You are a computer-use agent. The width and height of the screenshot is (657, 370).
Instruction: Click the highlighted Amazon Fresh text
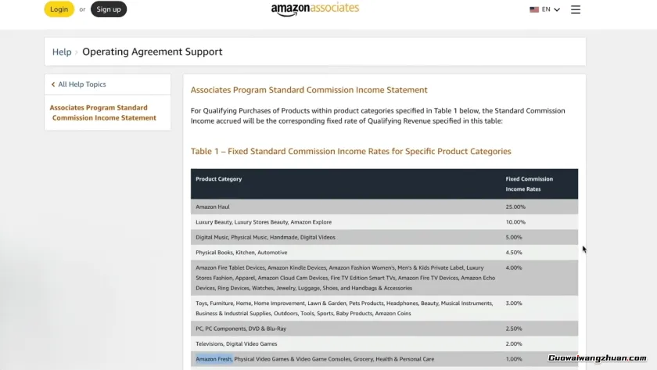(x=214, y=359)
